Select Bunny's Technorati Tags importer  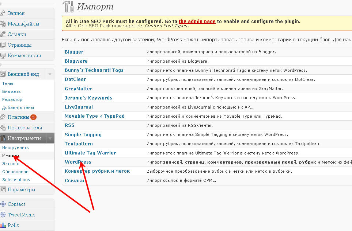tap(94, 70)
